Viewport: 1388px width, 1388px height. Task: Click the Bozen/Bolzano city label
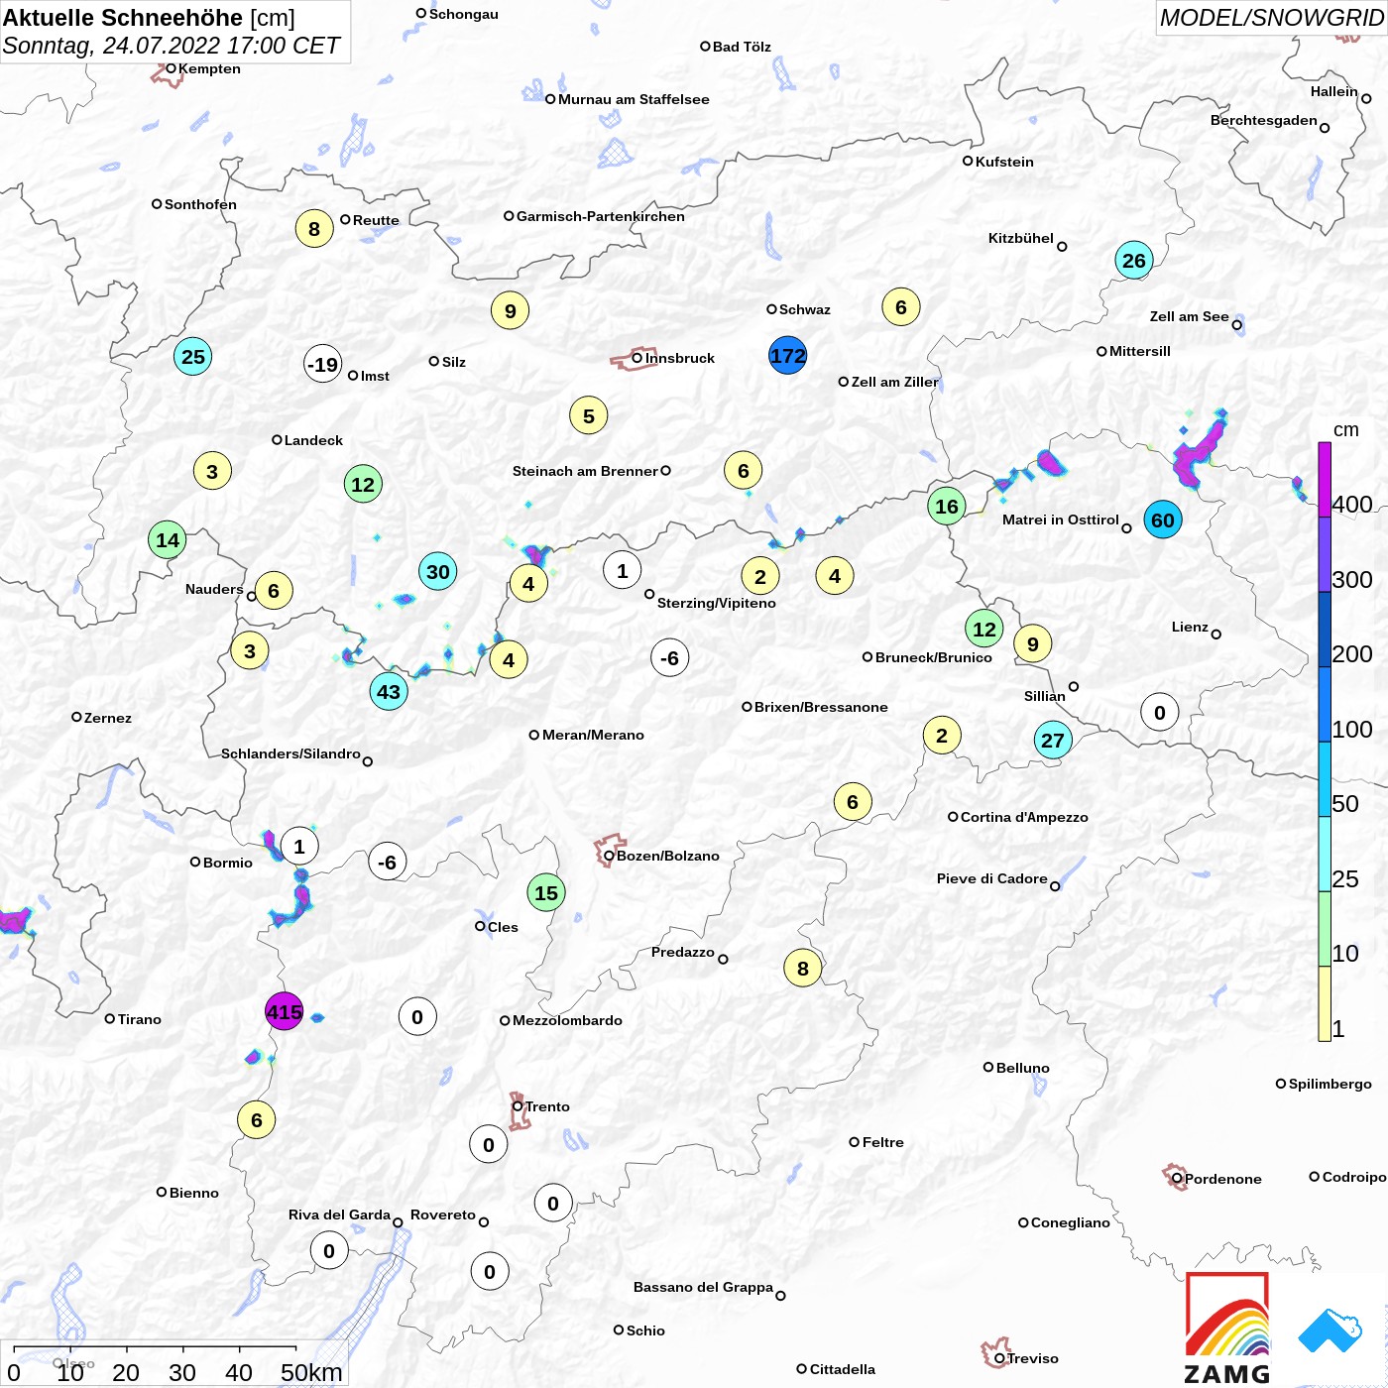click(667, 856)
